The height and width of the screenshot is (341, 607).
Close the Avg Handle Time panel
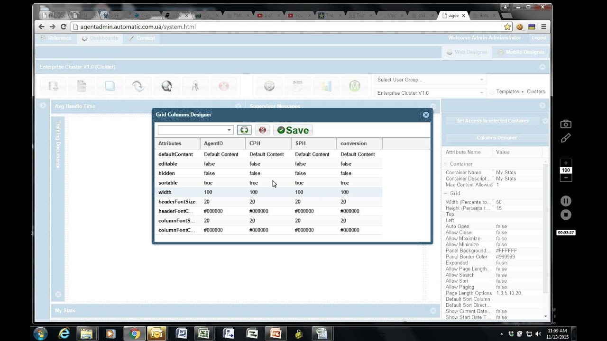coord(238,107)
